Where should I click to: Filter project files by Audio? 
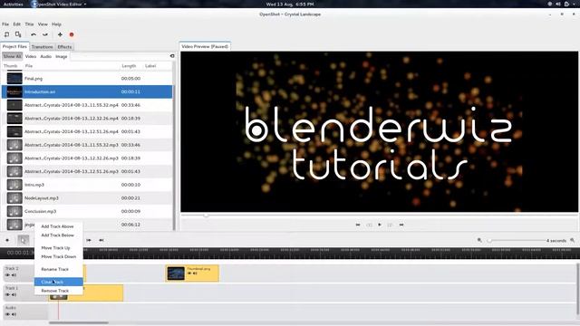coord(46,56)
